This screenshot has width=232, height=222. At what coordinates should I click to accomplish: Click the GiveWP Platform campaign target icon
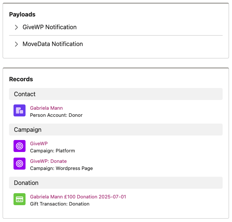click(x=20, y=146)
